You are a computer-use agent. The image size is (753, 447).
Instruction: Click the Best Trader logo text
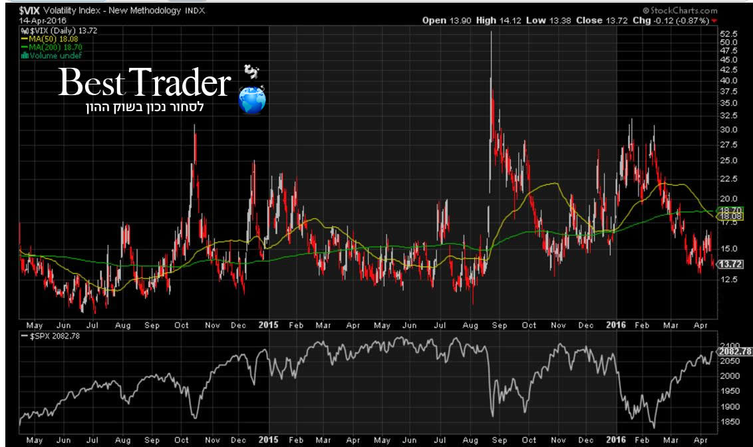(144, 84)
